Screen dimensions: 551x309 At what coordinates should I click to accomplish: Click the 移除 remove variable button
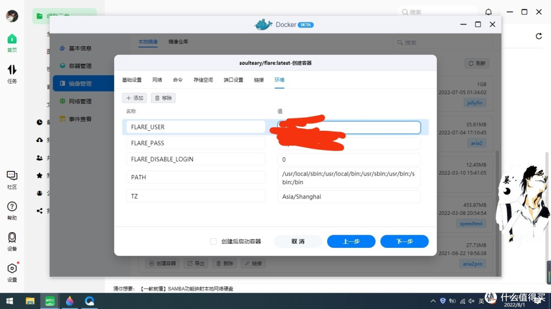tap(163, 98)
